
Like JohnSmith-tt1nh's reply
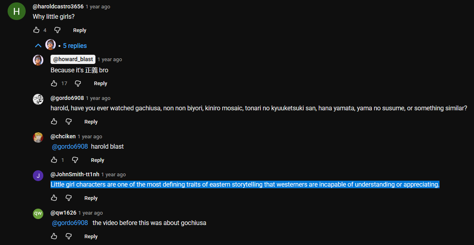click(x=54, y=198)
